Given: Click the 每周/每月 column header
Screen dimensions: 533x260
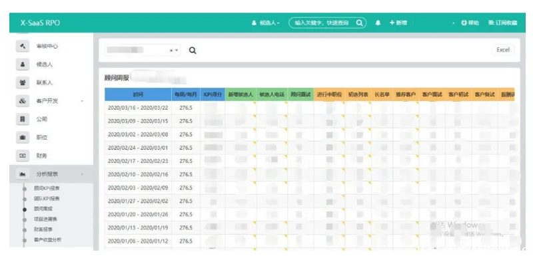Looking at the screenshot, I should pyautogui.click(x=186, y=94).
